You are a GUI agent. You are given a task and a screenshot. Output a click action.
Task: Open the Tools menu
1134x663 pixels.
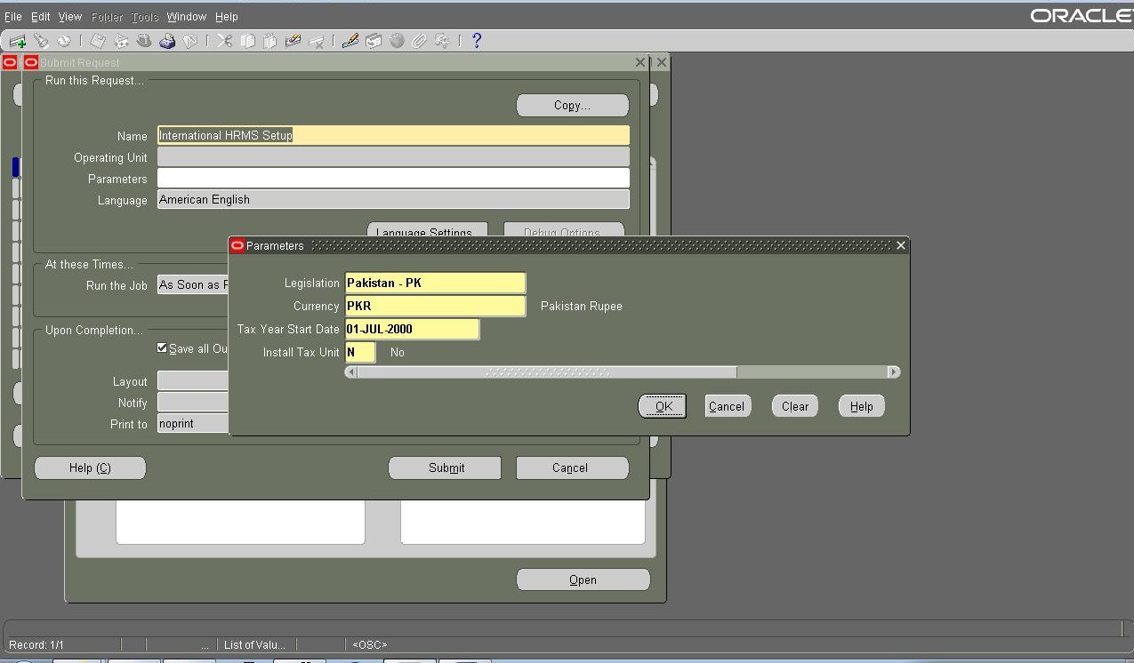coord(144,16)
